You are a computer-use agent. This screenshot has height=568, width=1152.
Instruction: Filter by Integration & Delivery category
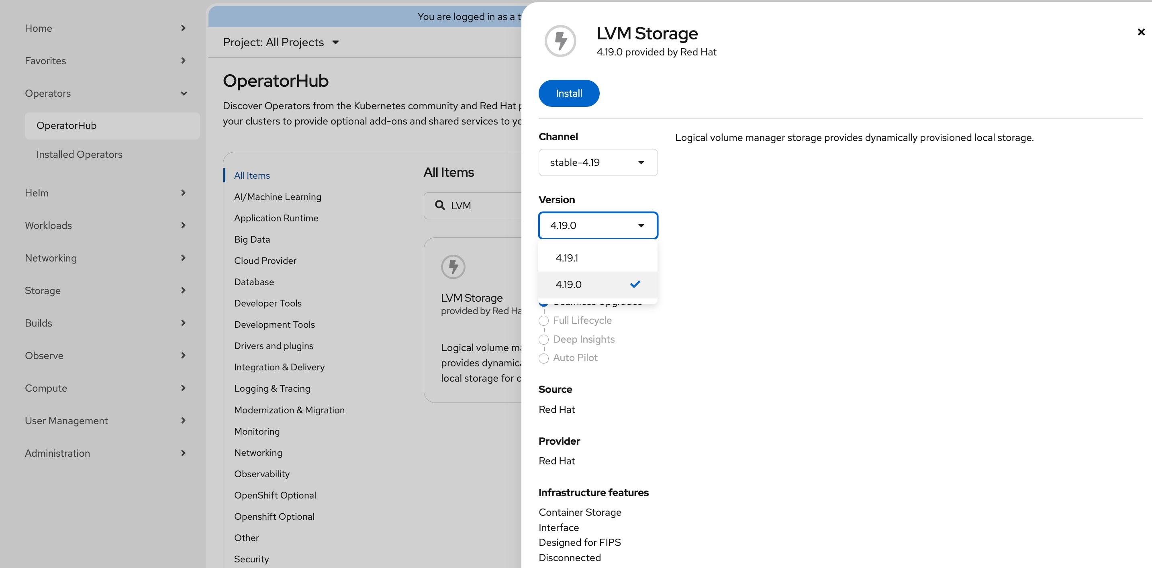pyautogui.click(x=279, y=368)
